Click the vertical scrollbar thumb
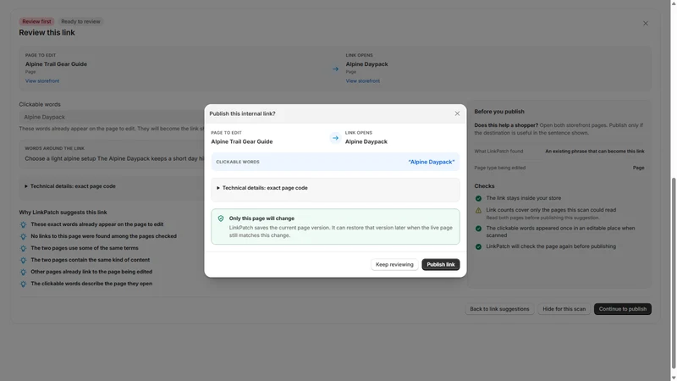The height and width of the screenshot is (381, 677). click(x=673, y=273)
